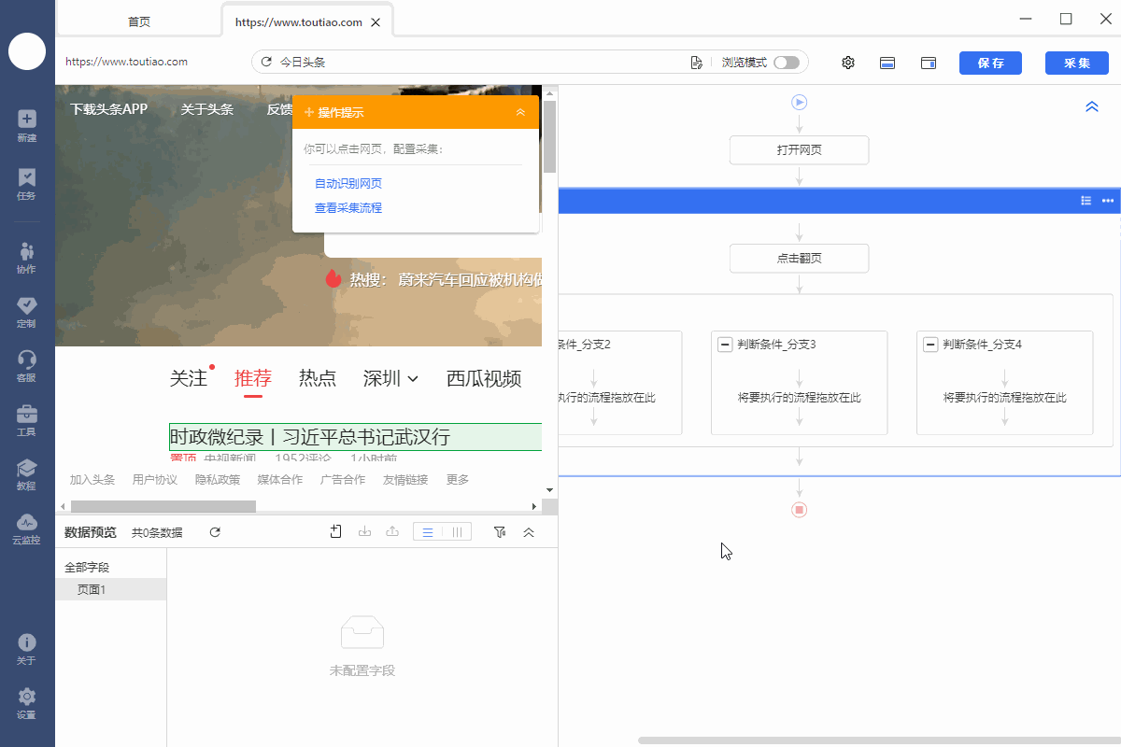Collapse the data preview panel with chevron

coord(529,532)
